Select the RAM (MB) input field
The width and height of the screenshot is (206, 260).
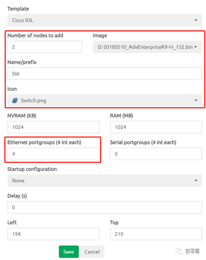click(156, 127)
